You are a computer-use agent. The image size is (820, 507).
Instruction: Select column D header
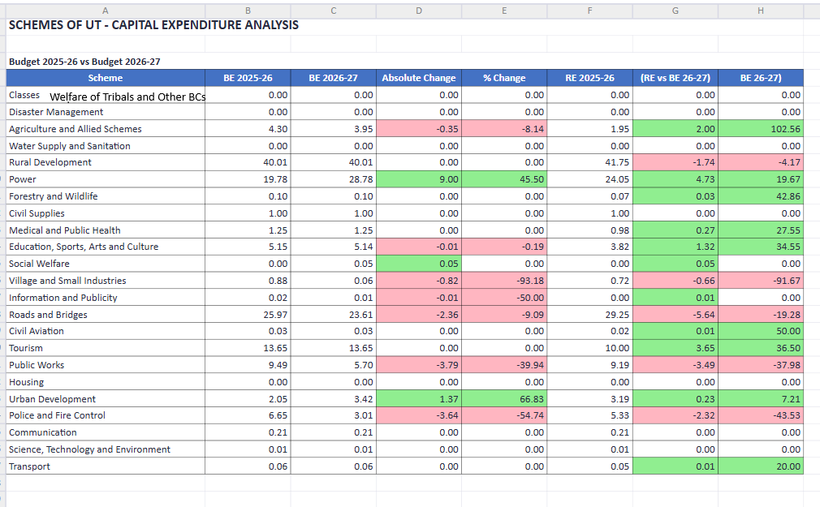[x=419, y=11]
